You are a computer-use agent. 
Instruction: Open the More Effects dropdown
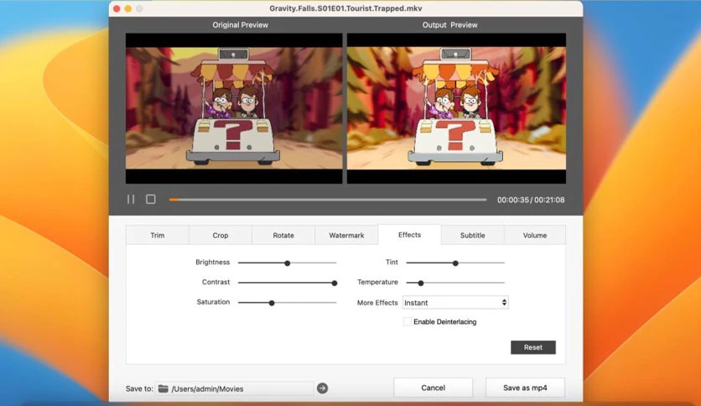(x=455, y=303)
